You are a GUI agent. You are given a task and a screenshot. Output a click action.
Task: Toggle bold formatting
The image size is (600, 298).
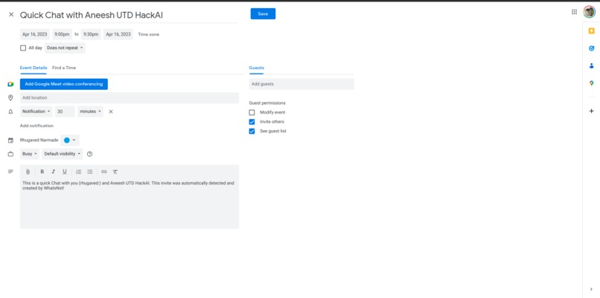(42, 172)
